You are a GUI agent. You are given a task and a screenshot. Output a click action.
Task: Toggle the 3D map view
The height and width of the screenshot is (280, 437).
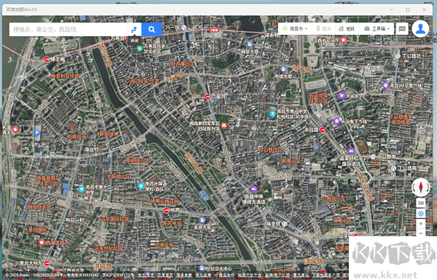(421, 203)
